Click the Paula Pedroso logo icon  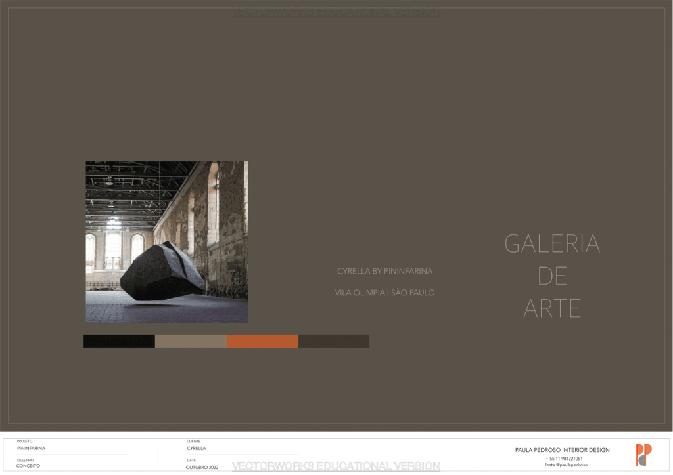(643, 455)
